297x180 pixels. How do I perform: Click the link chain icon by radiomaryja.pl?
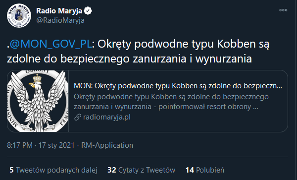[78, 117]
